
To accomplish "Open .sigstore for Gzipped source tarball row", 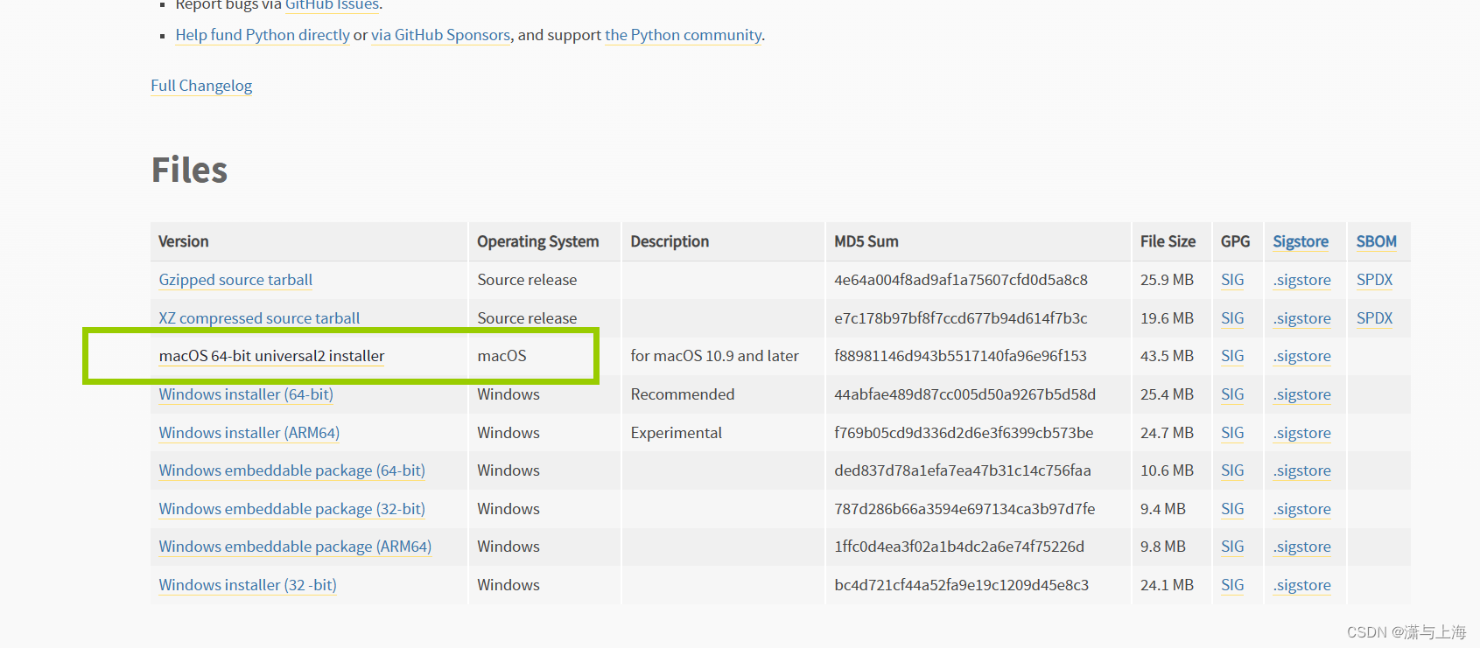I will click(x=1302, y=280).
